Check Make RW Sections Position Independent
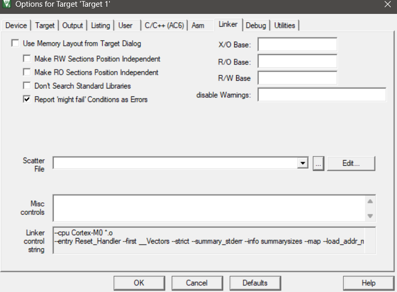 [27, 59]
